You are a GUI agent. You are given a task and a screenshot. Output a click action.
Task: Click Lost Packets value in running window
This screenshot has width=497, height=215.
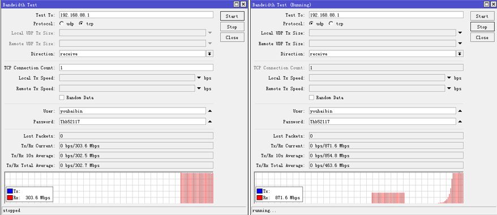[x=386, y=136]
